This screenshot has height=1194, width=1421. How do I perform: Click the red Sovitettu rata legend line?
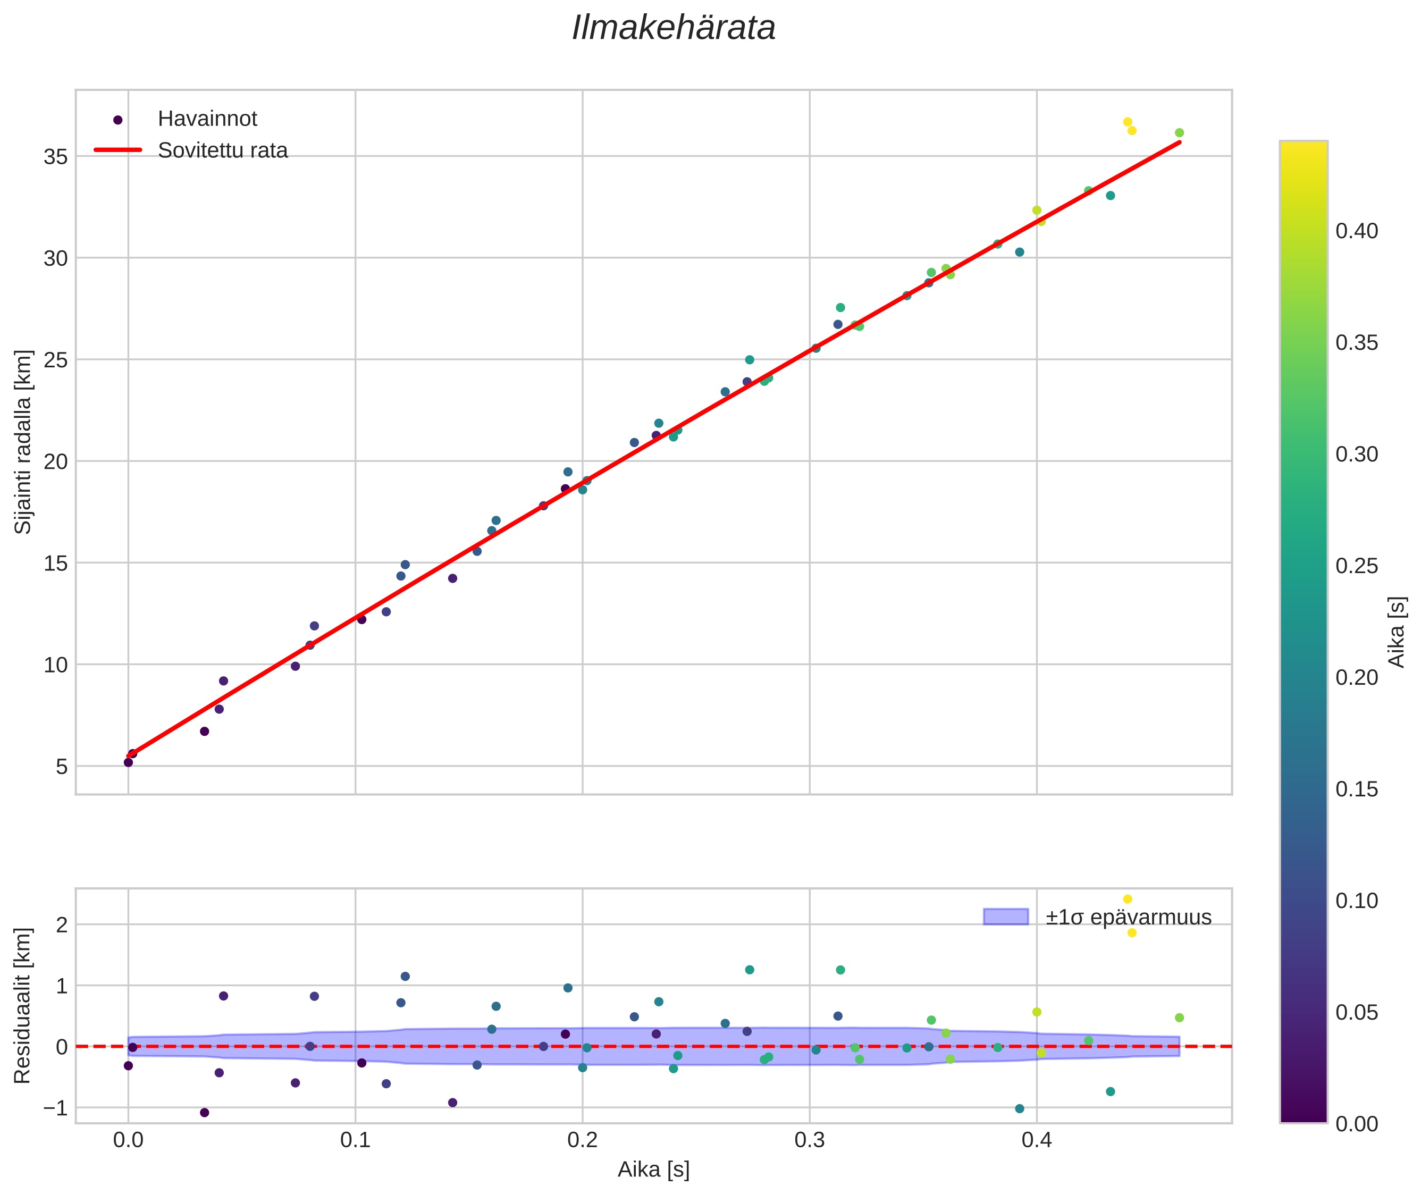tap(118, 149)
